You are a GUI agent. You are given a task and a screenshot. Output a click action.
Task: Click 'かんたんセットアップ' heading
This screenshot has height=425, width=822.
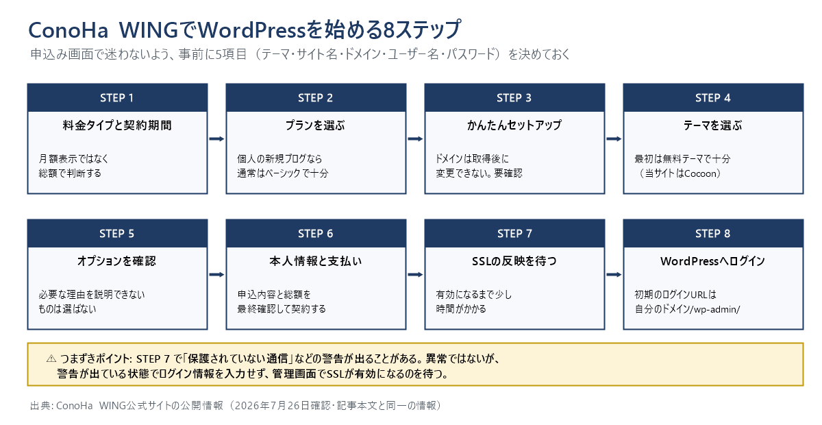[x=514, y=125]
